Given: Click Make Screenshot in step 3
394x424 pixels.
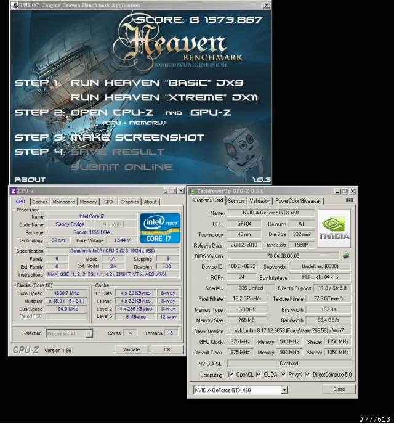Looking at the screenshot, I should [137, 137].
